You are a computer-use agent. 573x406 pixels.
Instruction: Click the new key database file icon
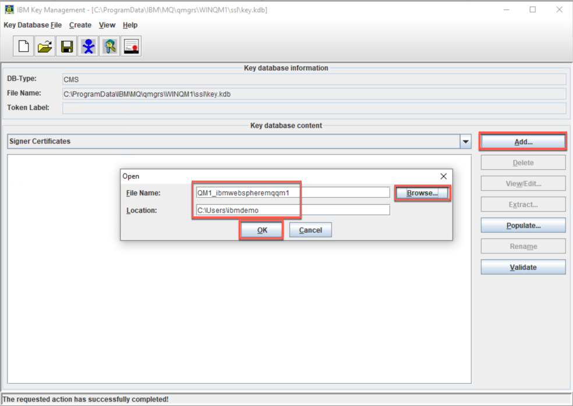click(x=23, y=47)
